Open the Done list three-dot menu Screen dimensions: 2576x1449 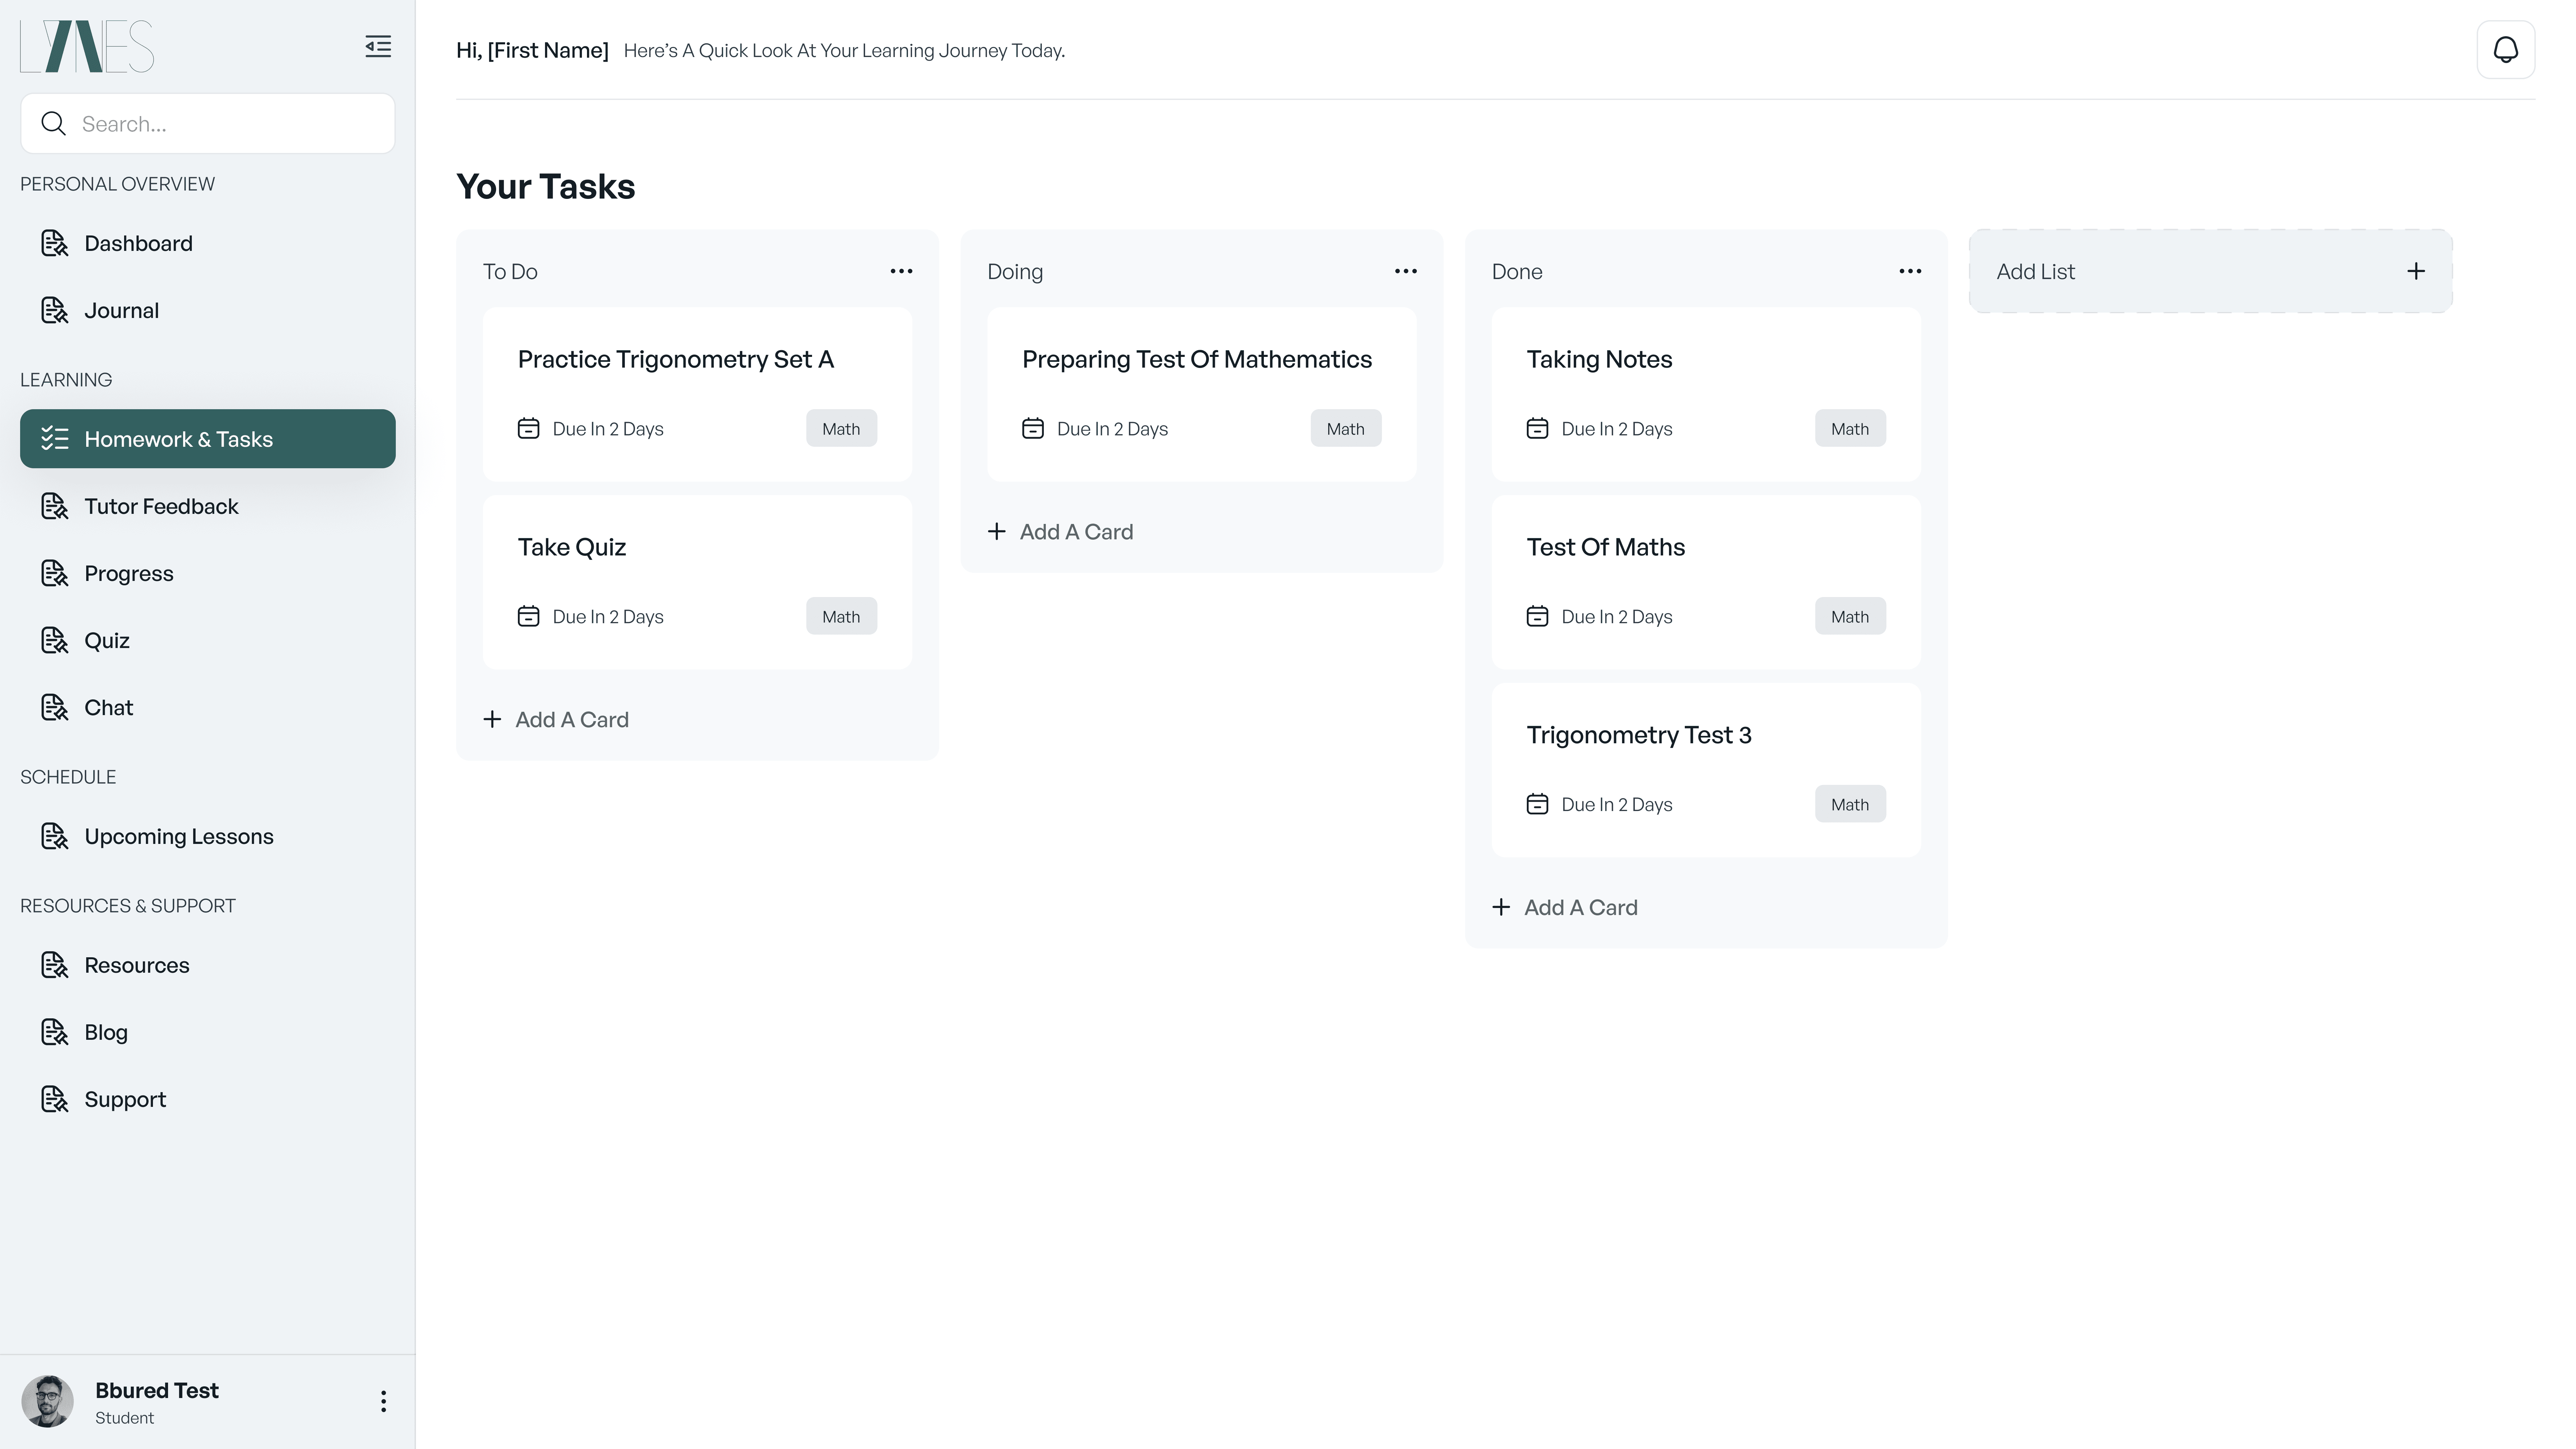point(1910,271)
